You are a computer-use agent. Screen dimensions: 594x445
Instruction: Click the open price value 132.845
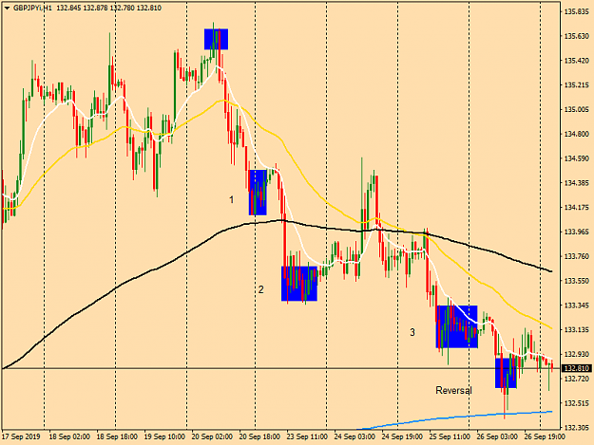(x=68, y=8)
